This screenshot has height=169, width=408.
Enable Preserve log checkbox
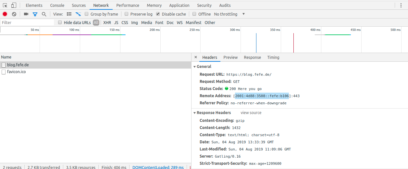tap(127, 14)
